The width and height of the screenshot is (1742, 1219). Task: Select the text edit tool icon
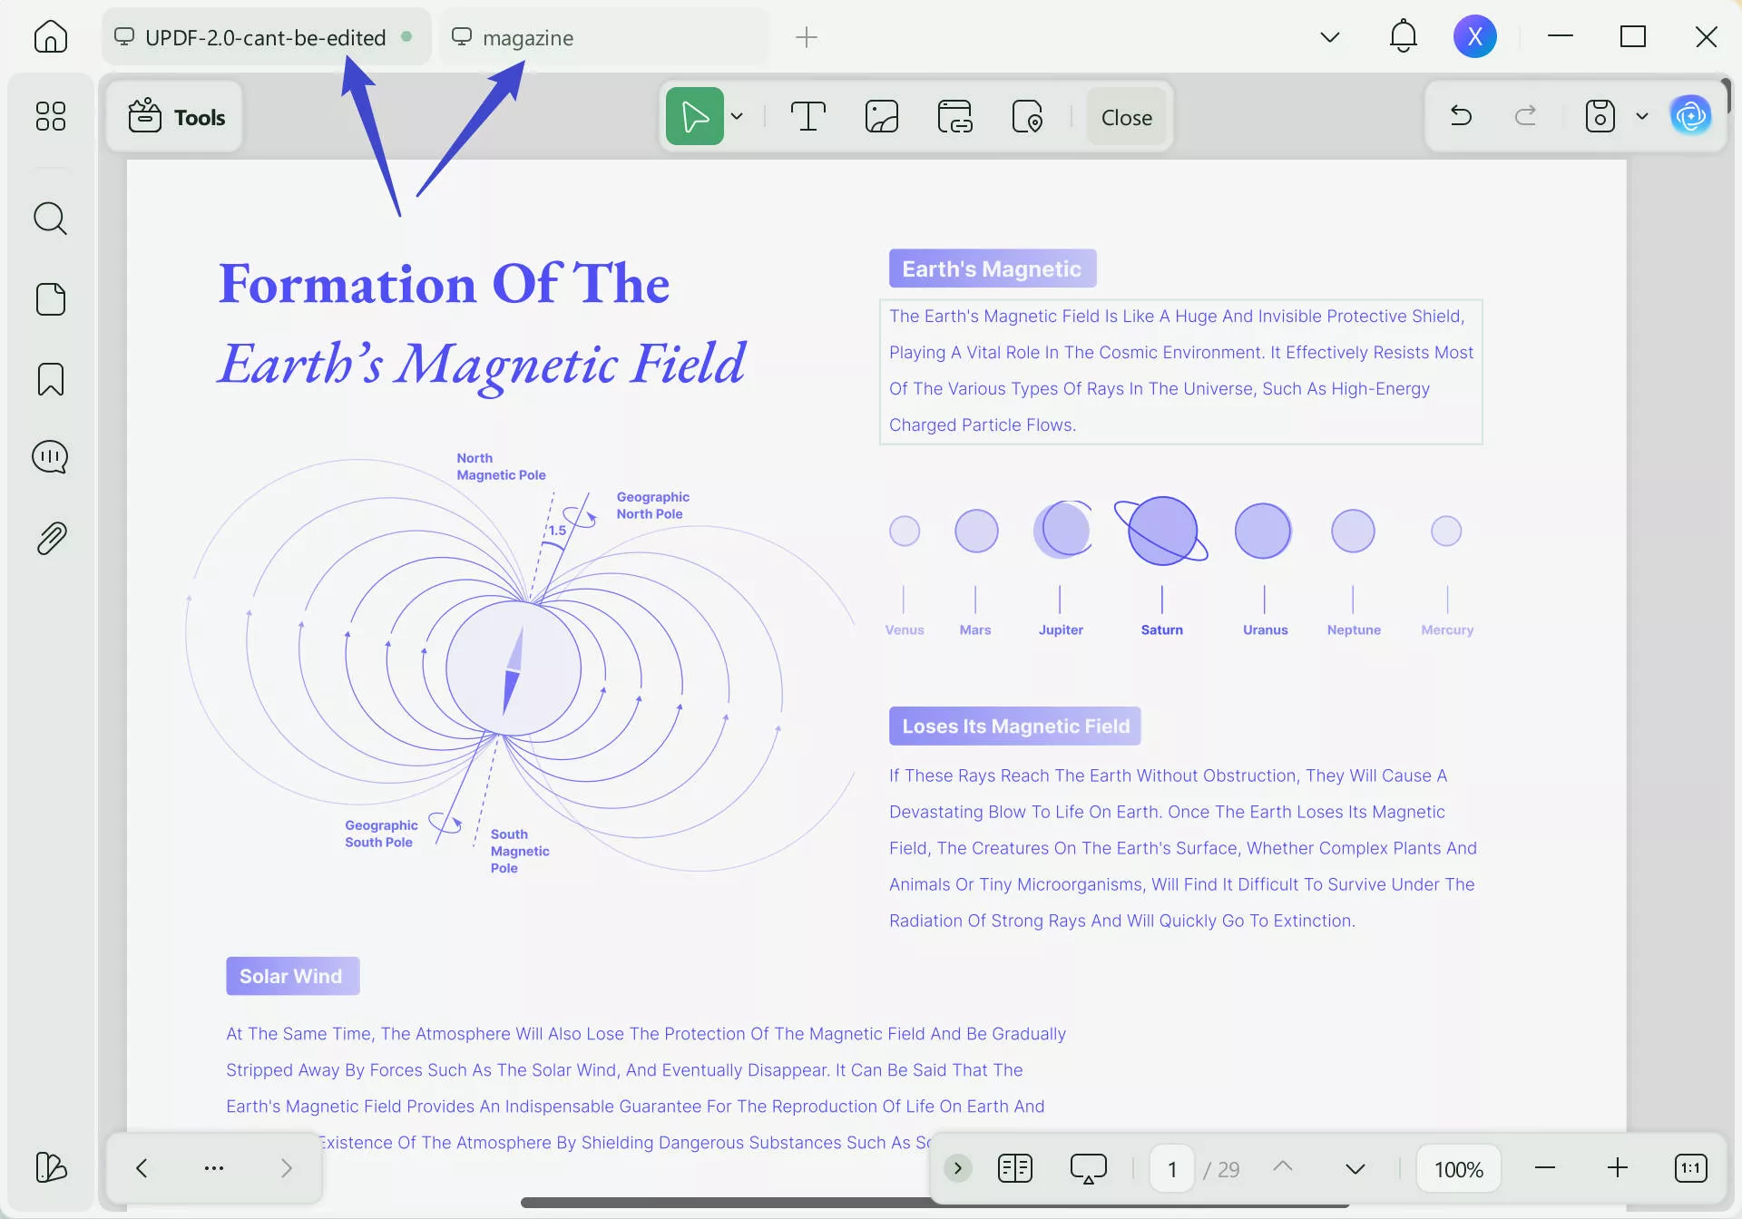point(807,117)
